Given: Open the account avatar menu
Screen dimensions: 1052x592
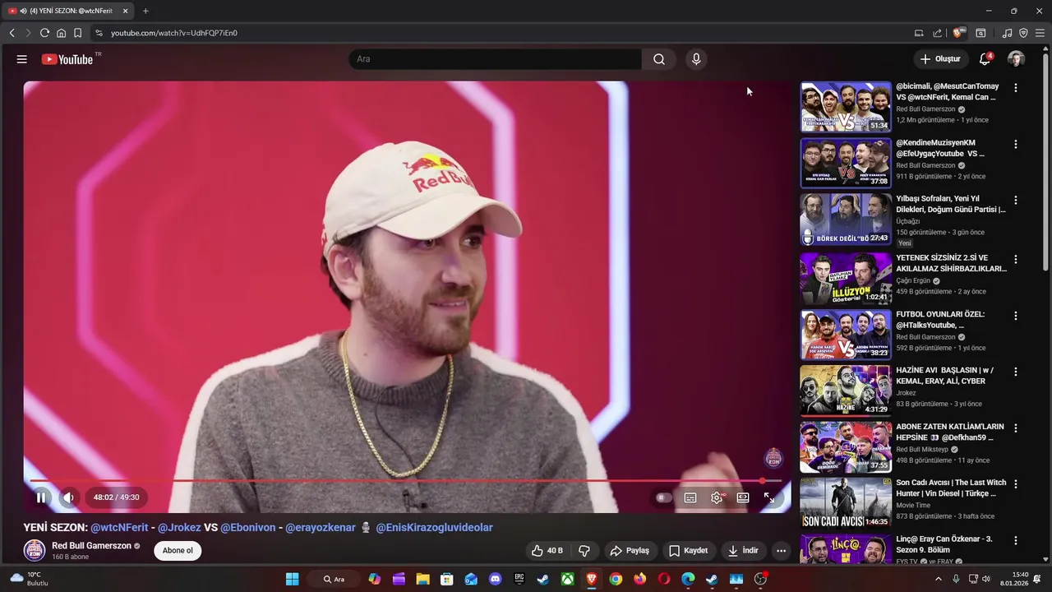Looking at the screenshot, I should click(1016, 59).
